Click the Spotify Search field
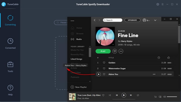The image size is (181, 102). (x=113, y=20)
